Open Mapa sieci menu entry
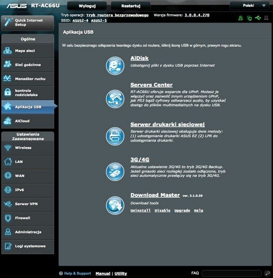Viewport: 273px width, 278px height. point(28,51)
